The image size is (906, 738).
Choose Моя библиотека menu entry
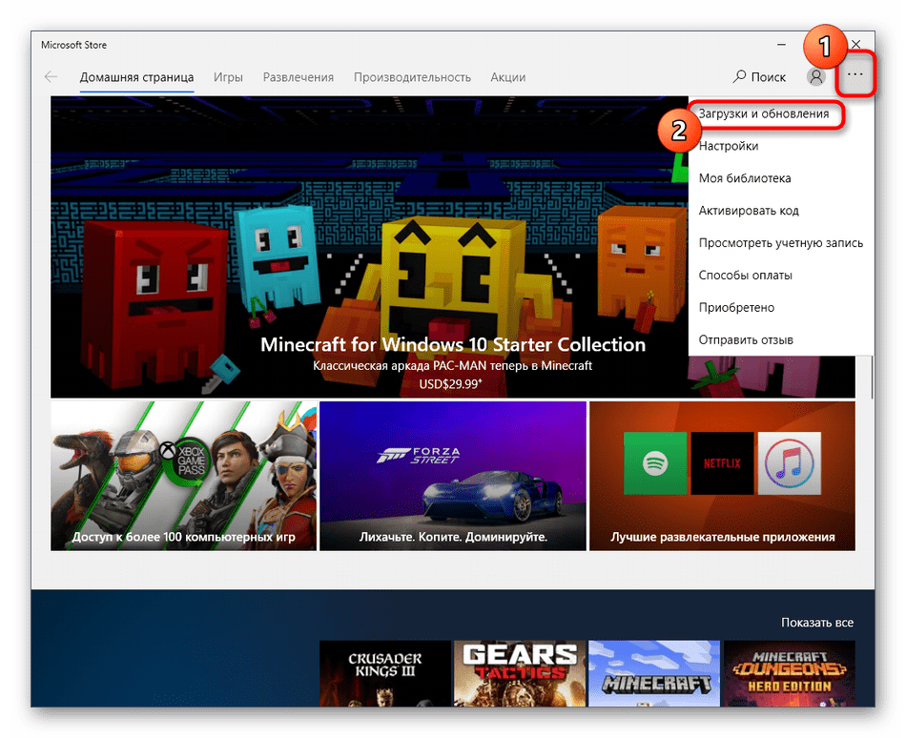click(744, 178)
